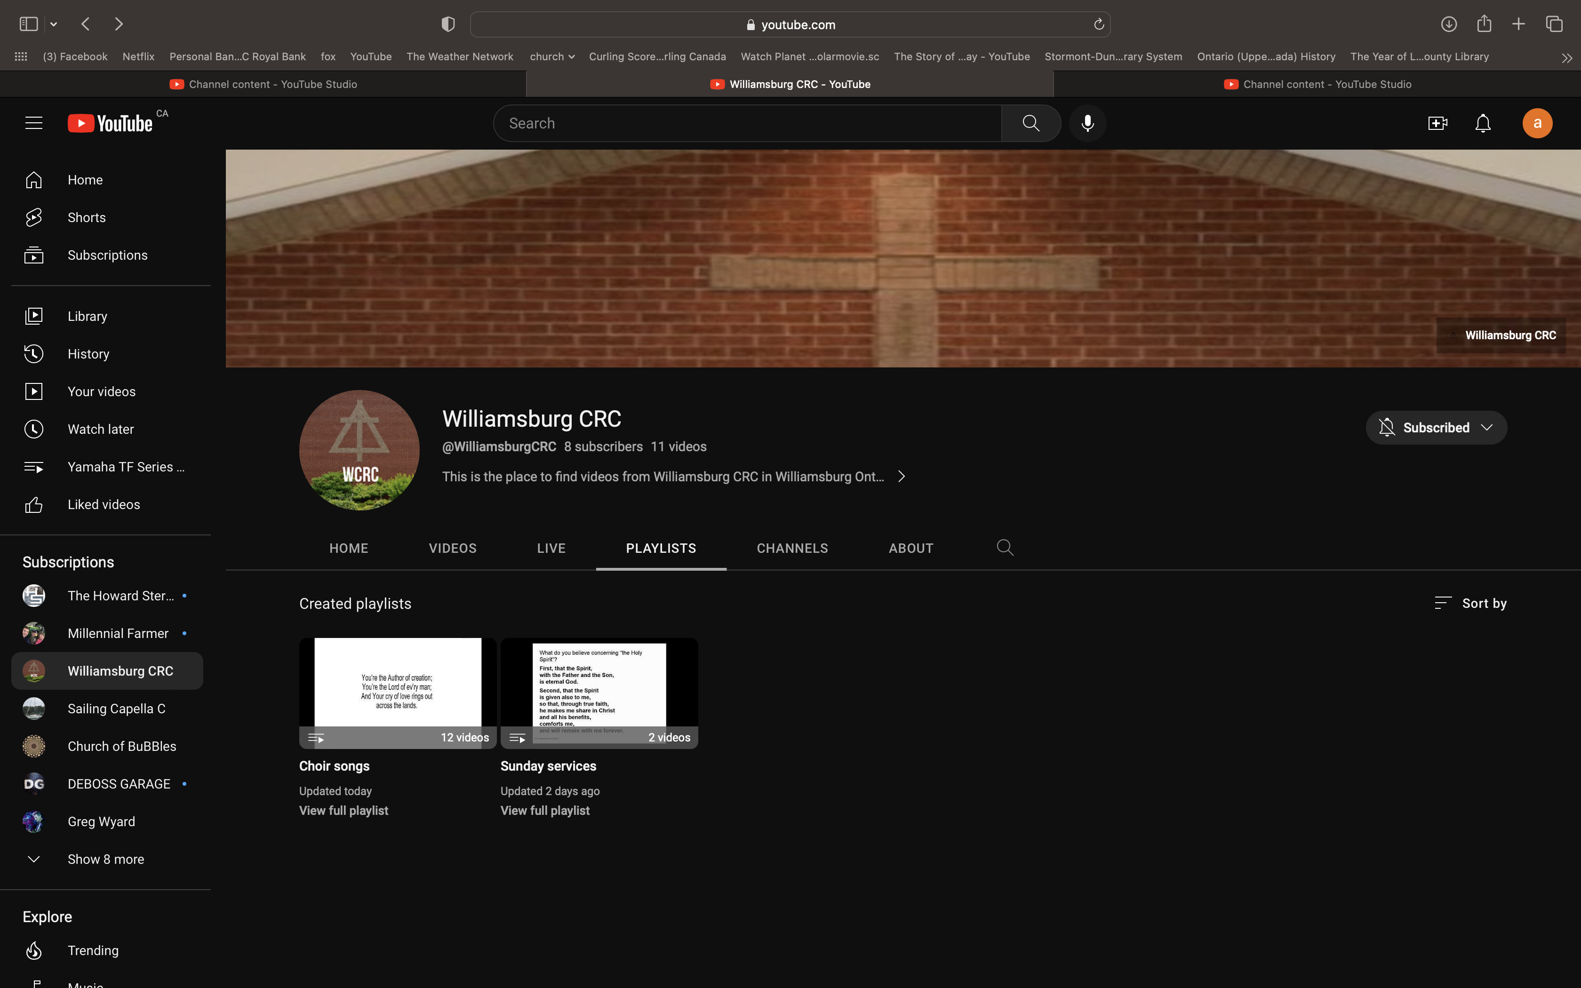Open Your videos in sidebar
This screenshot has width=1581, height=988.
click(107, 391)
